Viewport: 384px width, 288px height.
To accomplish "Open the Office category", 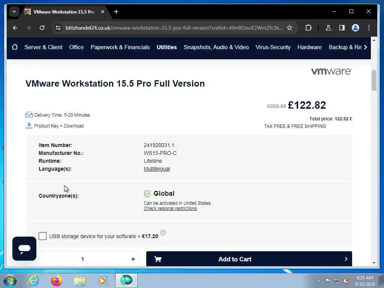I will click(x=76, y=47).
